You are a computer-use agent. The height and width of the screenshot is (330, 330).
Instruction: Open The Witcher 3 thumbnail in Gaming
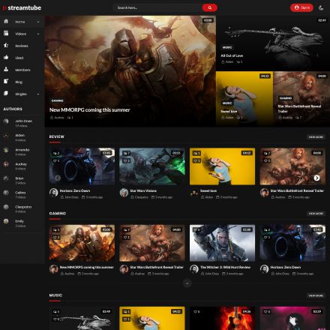coord(222,243)
